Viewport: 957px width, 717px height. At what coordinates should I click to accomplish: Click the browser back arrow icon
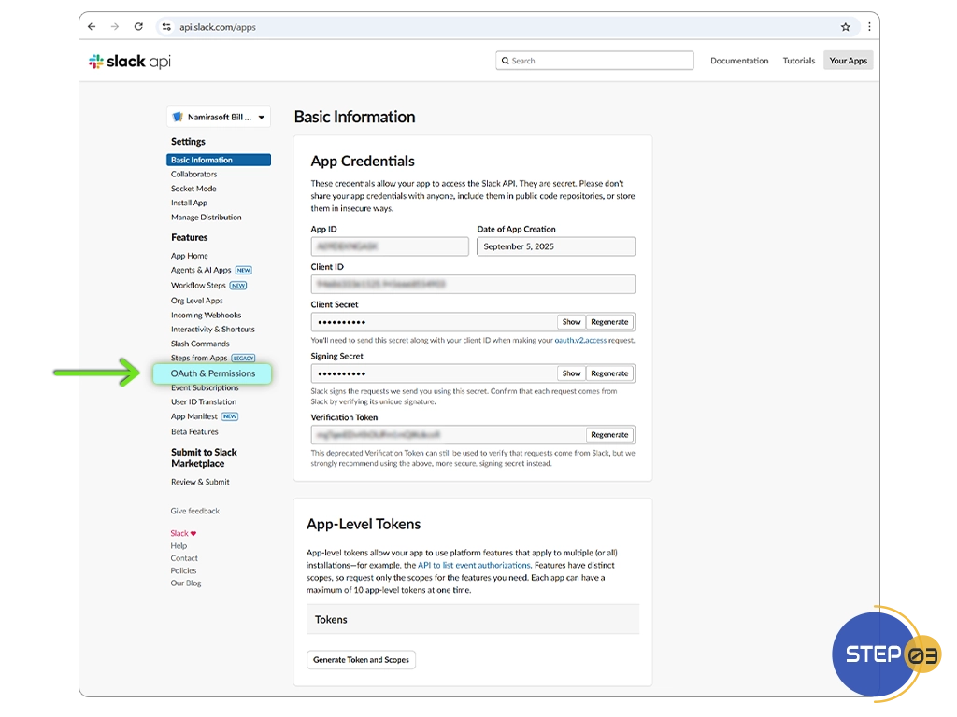tap(92, 27)
